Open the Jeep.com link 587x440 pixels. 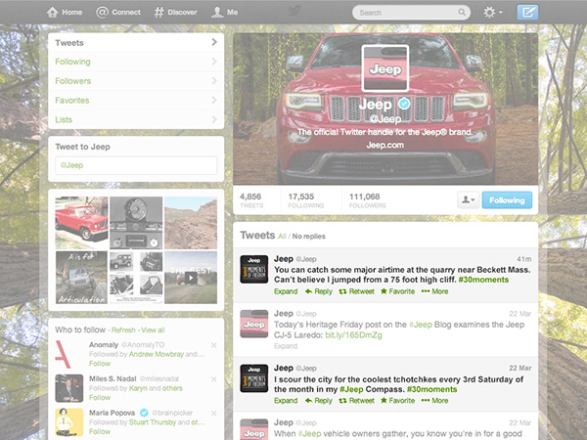[x=385, y=145]
